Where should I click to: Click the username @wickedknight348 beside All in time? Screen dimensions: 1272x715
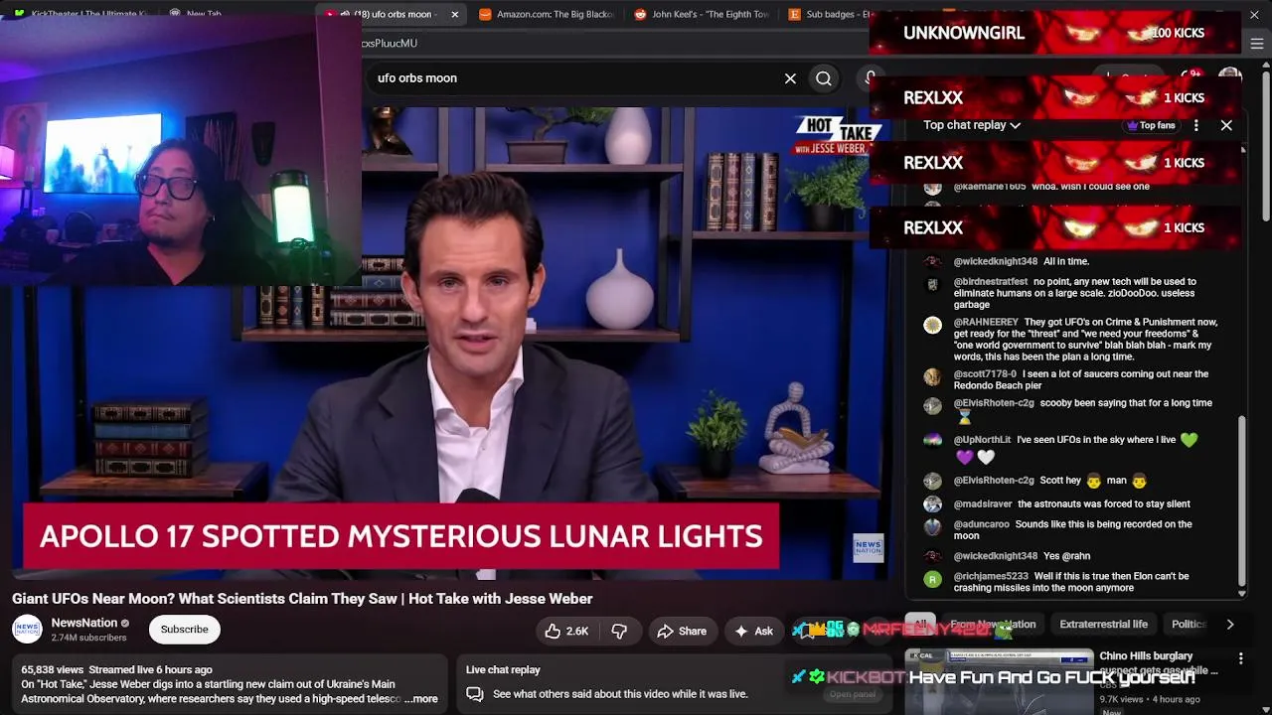pos(996,262)
